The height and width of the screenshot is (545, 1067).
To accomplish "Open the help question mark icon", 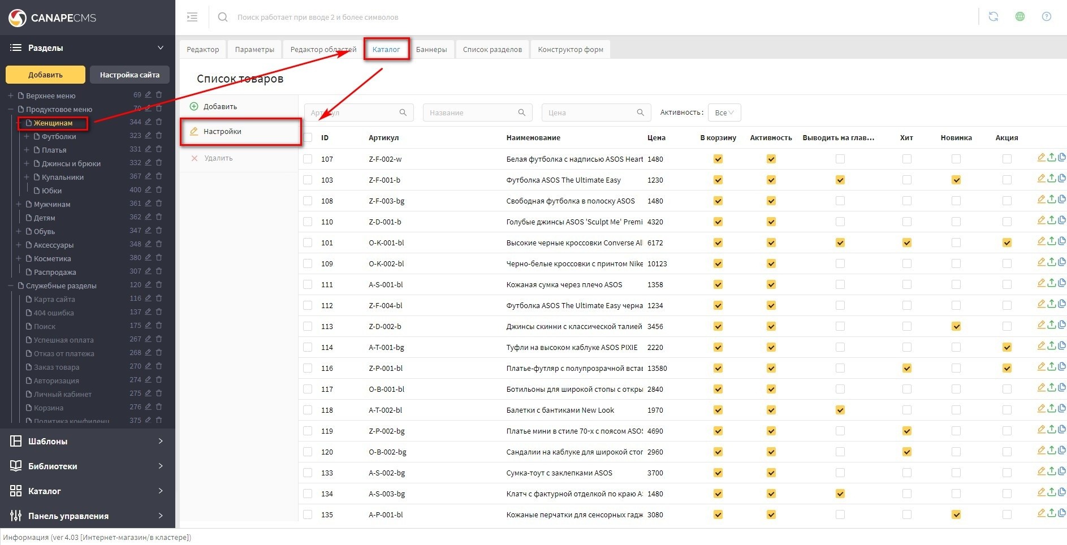I will point(1046,17).
